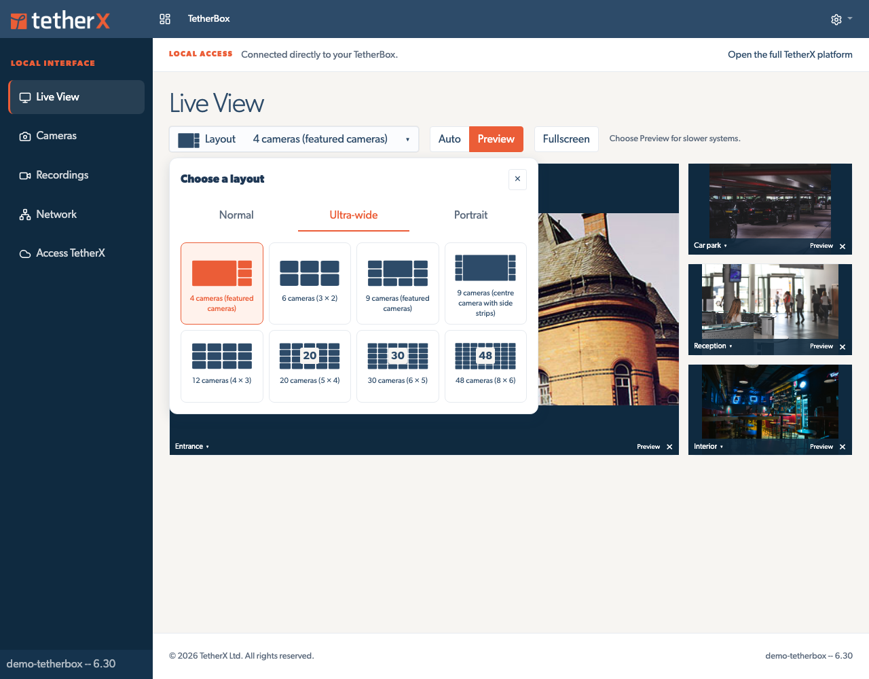
Task: Click Preview label on Interior feed
Action: pyautogui.click(x=821, y=447)
